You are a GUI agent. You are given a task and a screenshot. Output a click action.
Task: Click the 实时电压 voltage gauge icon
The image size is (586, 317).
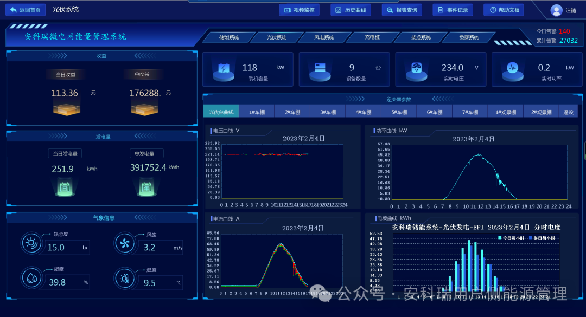[x=416, y=70]
